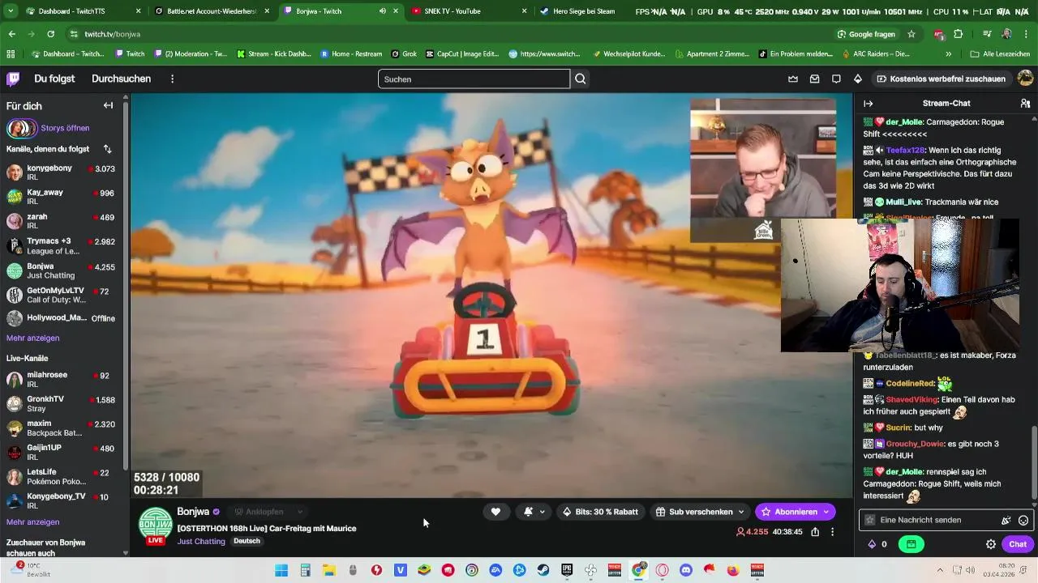This screenshot has width=1038, height=583.
Task: Click Deutsch language tag
Action: (247, 541)
